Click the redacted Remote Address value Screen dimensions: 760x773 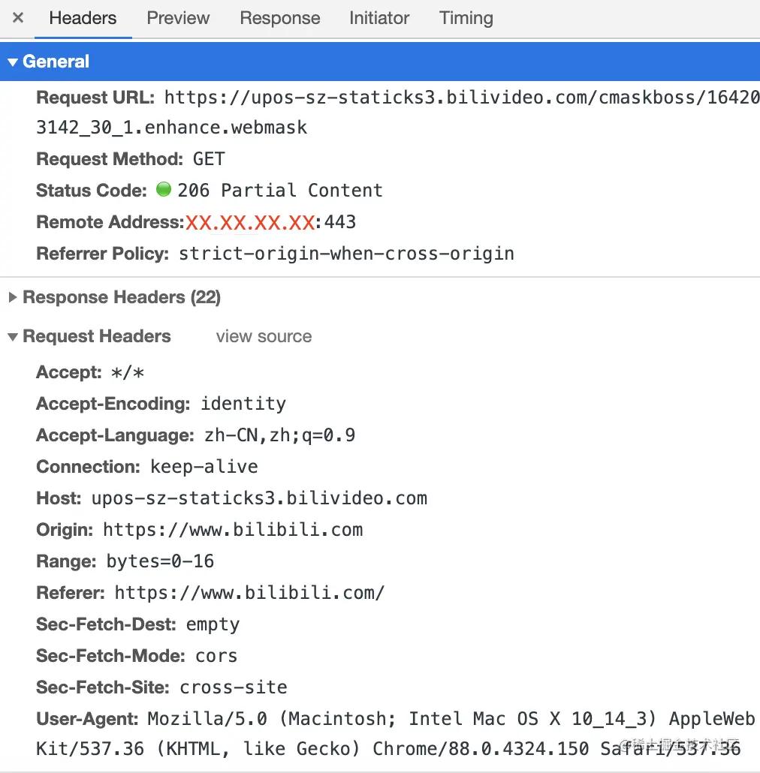tap(250, 222)
